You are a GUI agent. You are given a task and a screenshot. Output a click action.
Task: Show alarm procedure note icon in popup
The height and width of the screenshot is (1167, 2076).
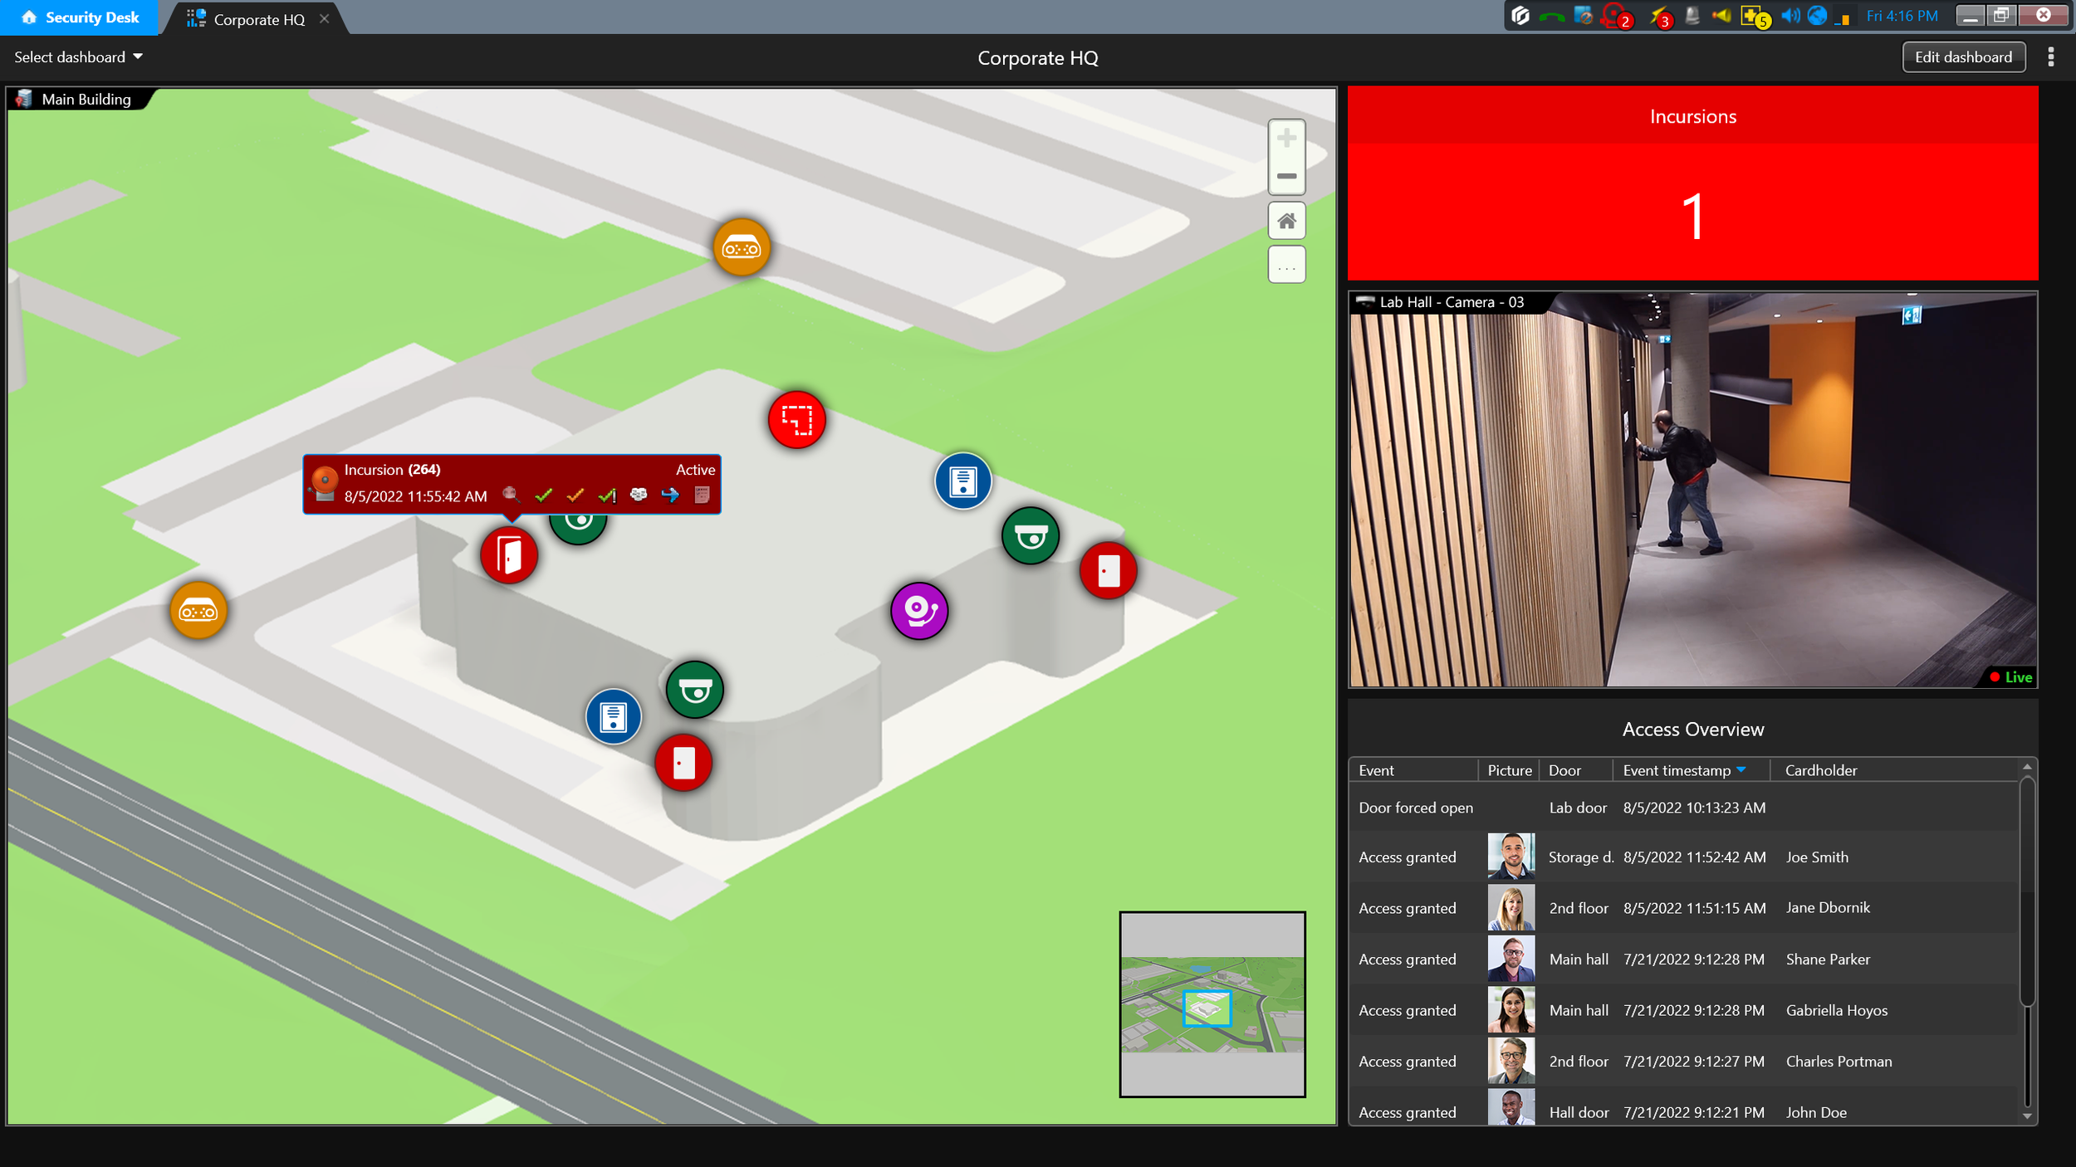pos(702,496)
